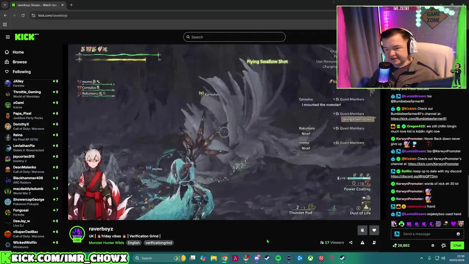Open JAlley's channel in the sidebar
This screenshot has height=264, width=469.
31,83
